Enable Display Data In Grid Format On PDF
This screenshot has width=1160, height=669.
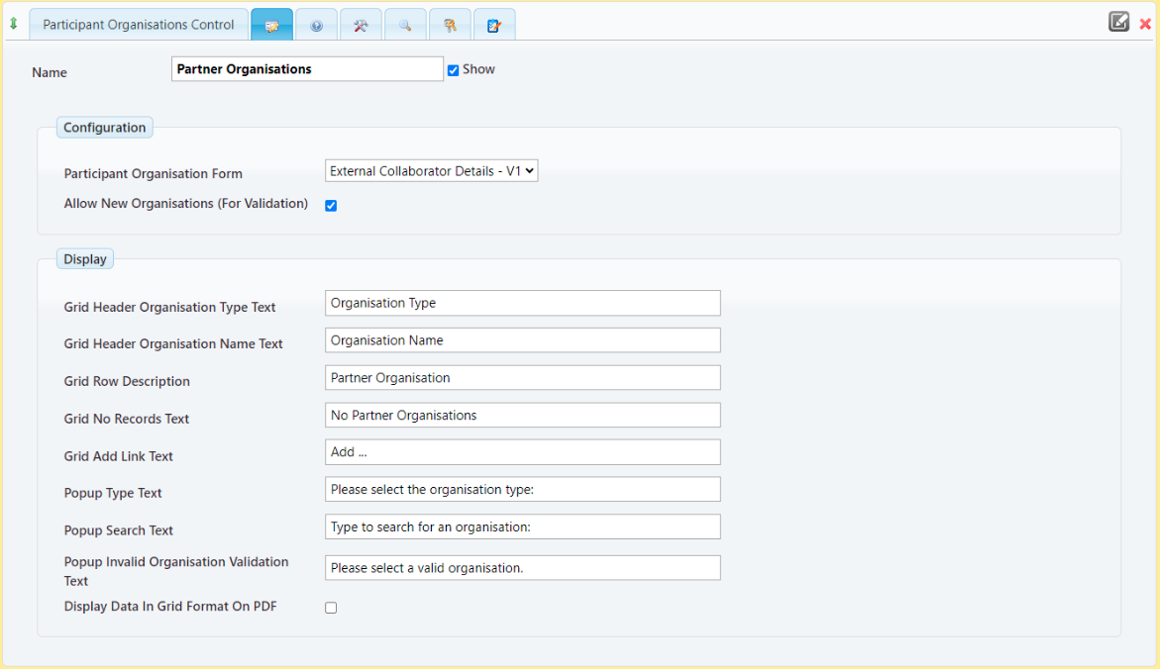tap(331, 608)
